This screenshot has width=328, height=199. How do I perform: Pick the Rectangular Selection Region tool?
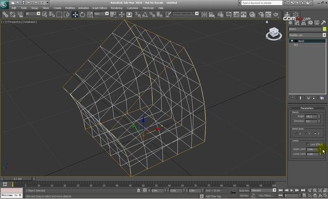pos(59,14)
